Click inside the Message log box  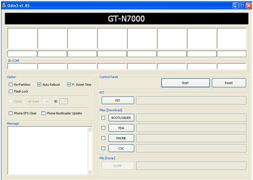click(x=48, y=150)
